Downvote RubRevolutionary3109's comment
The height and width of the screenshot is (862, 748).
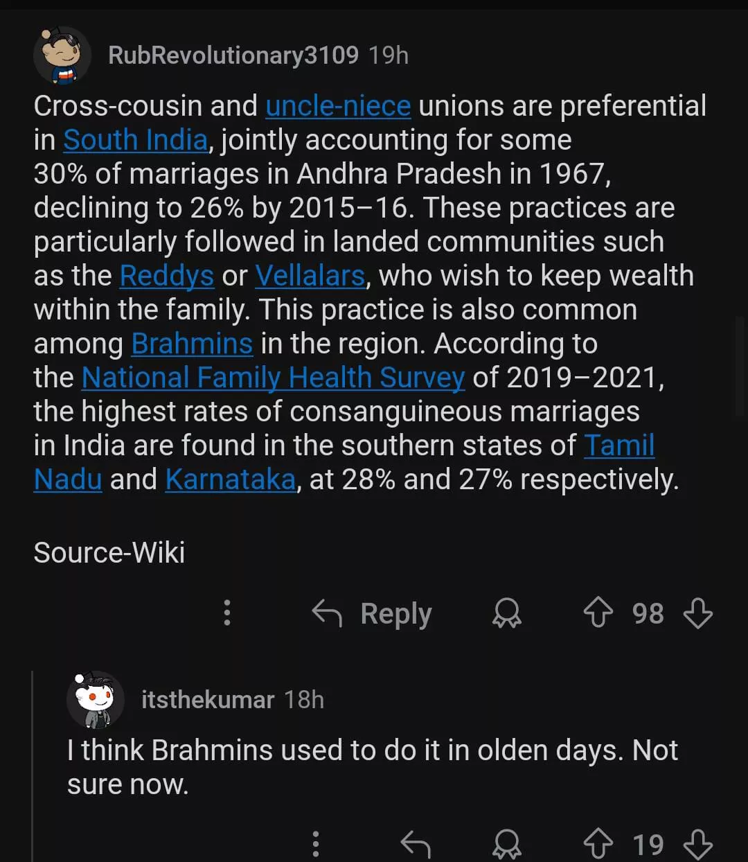coord(697,613)
